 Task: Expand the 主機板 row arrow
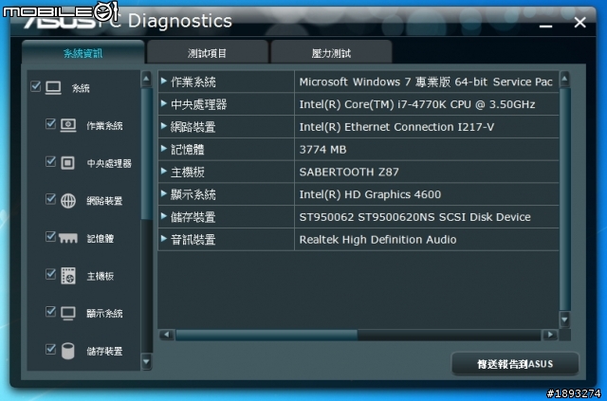pyautogui.click(x=164, y=171)
